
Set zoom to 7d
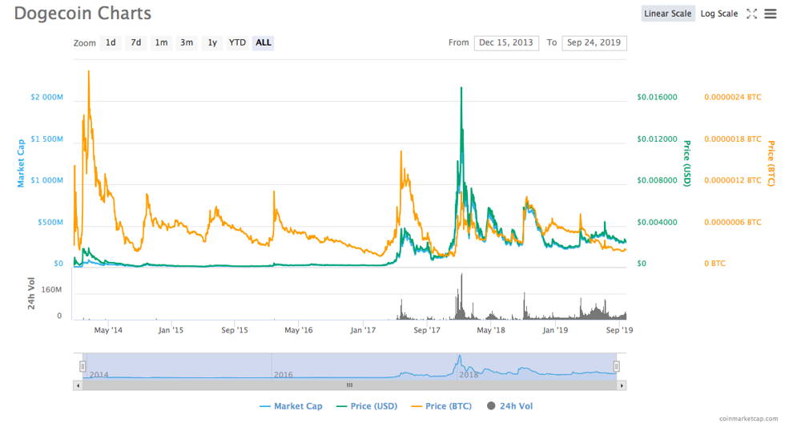(x=136, y=42)
